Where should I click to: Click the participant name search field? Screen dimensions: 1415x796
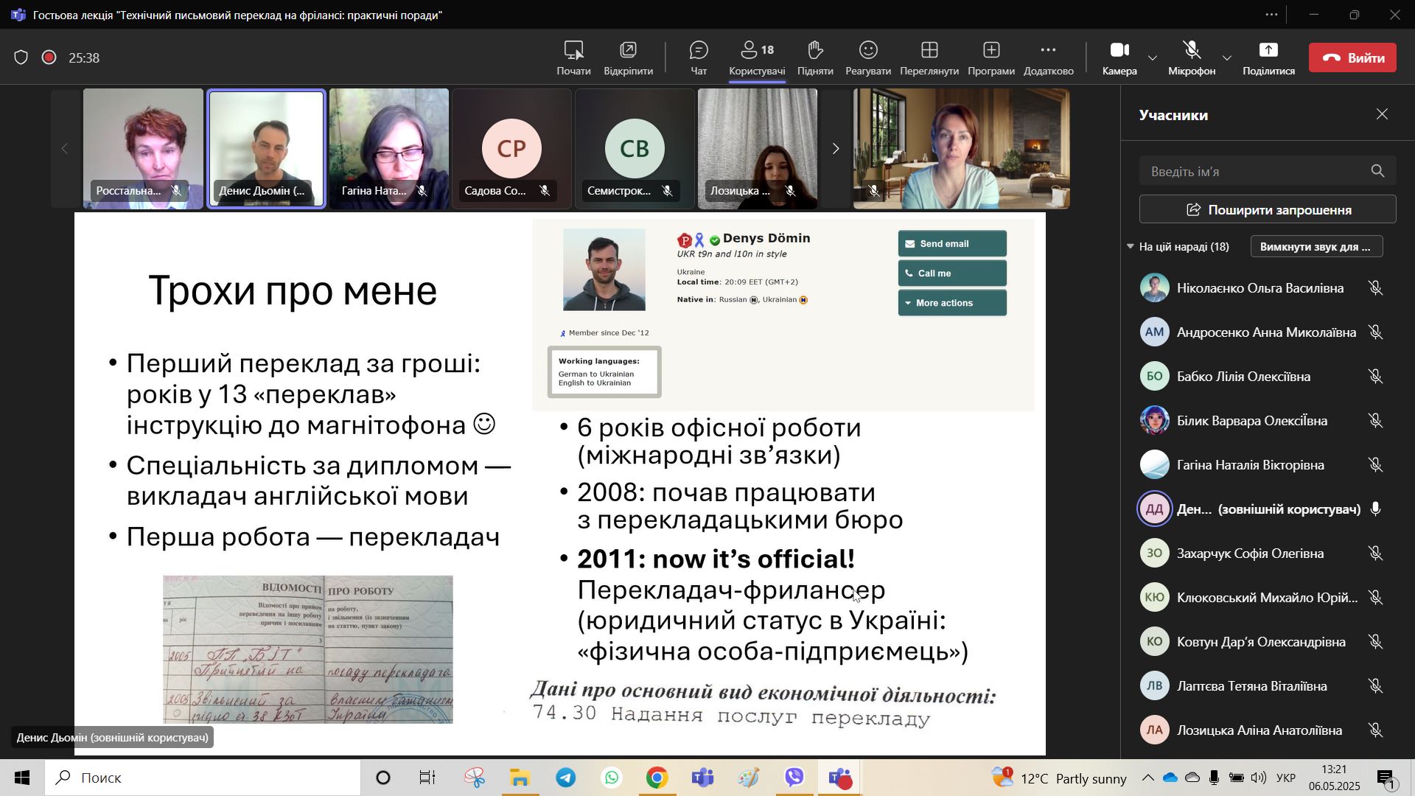point(1253,172)
